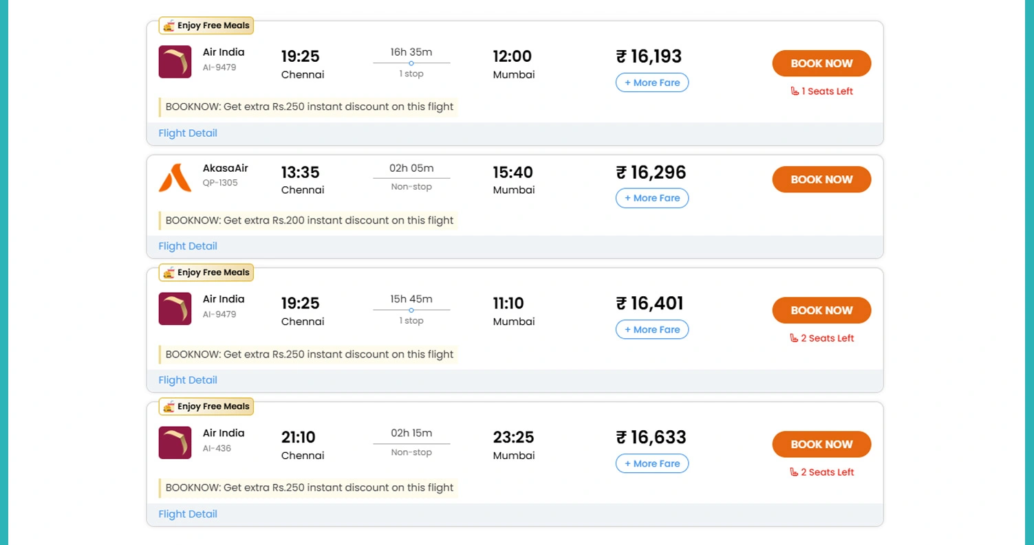Screen dimensions: 1034x545
Task: Click Book Now on the ₹16,193 flight
Action: click(x=821, y=63)
